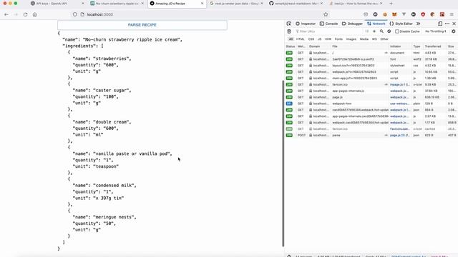Open the devtools three-dot options menu
Image resolution: width=458 pixels, height=257 pixels.
coord(447,24)
